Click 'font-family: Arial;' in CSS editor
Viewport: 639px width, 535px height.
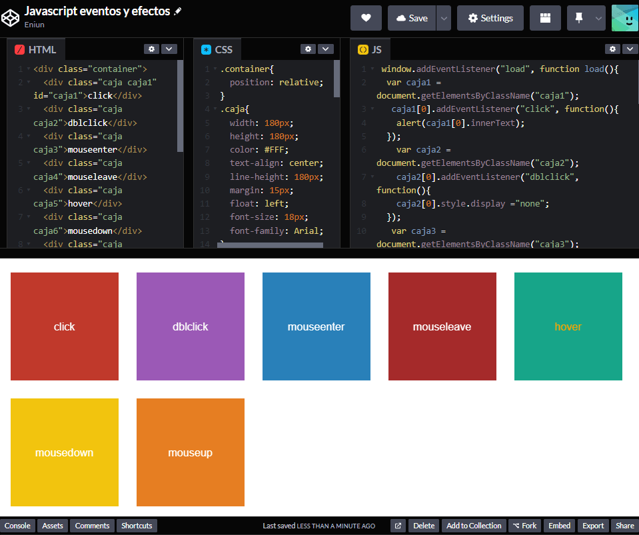[x=277, y=231]
